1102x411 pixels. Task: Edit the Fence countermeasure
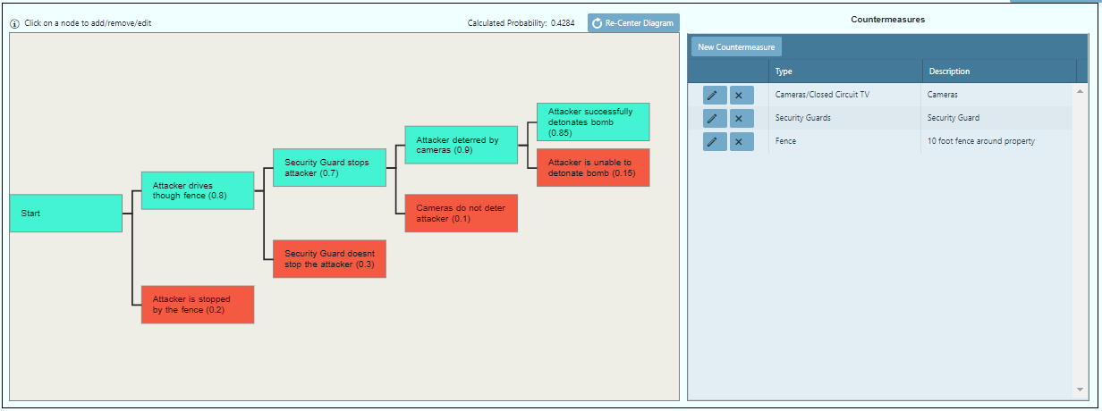click(x=715, y=141)
